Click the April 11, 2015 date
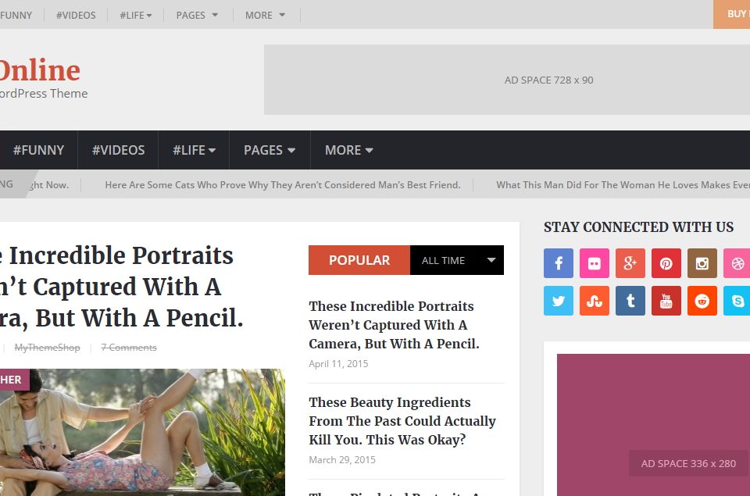The width and height of the screenshot is (750, 496). 338,363
